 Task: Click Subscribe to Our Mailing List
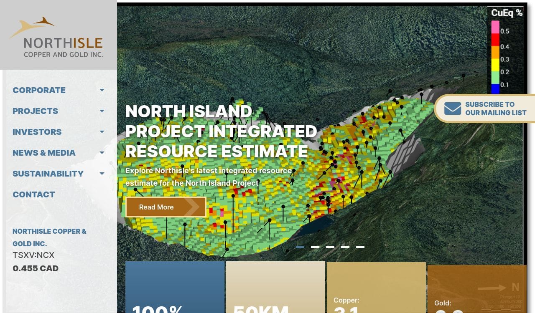click(495, 109)
